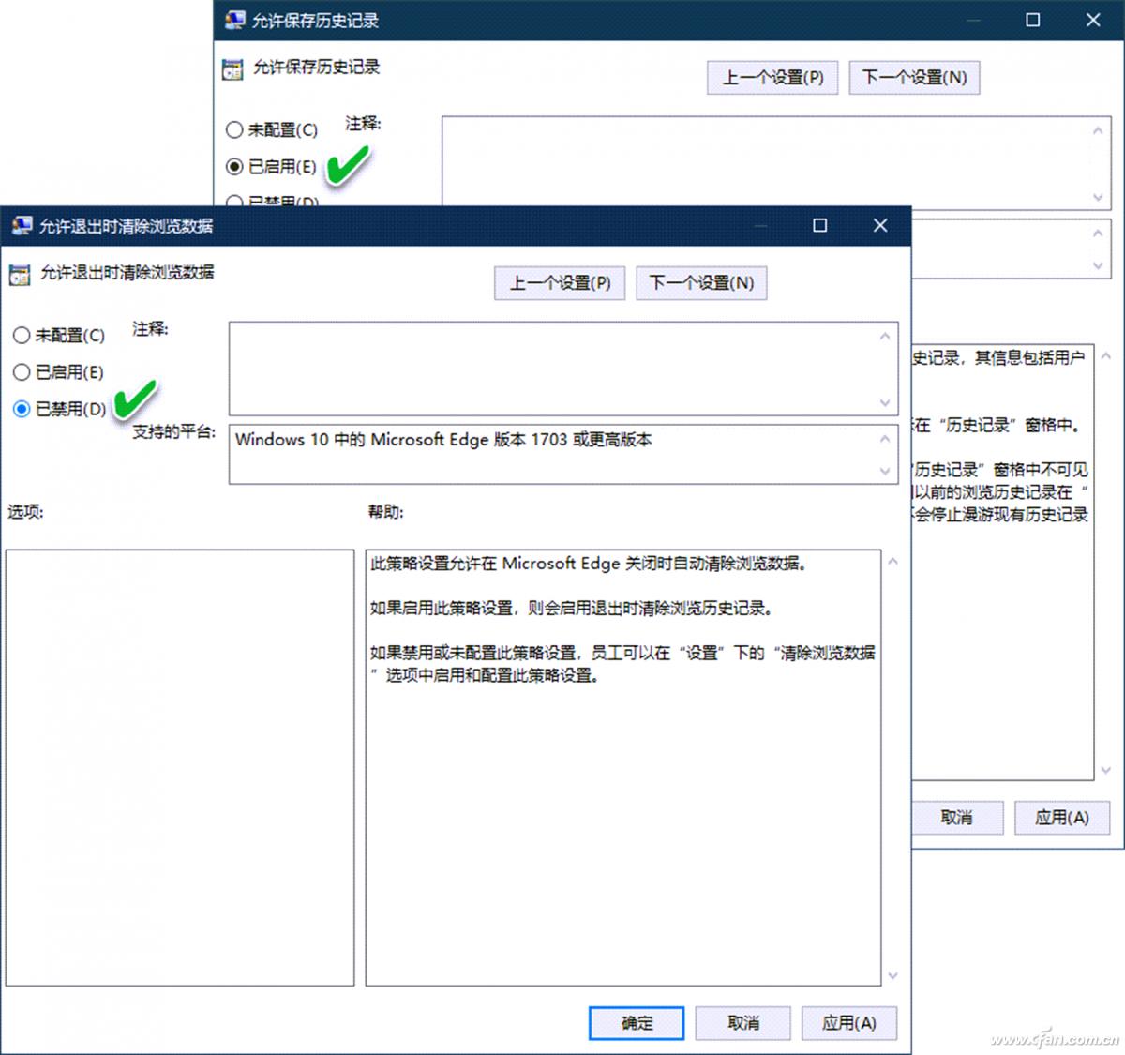This screenshot has height=1055, width=1125.
Task: Click the down arrow of 支持的平台 scrollbar
Action: click(886, 472)
